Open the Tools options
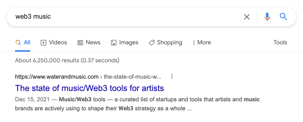 click(x=280, y=42)
